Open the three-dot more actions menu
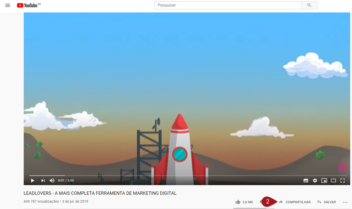 click(x=345, y=202)
